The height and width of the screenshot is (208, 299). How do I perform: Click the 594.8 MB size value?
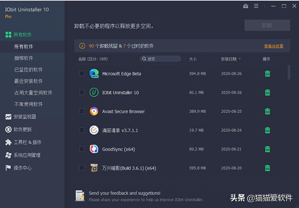pos(198,73)
